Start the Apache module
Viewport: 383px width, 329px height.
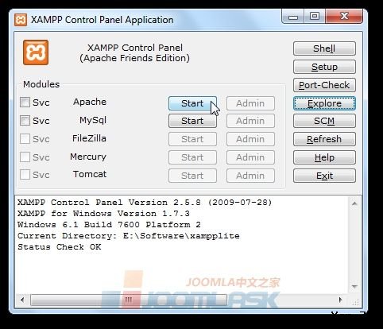tap(192, 103)
